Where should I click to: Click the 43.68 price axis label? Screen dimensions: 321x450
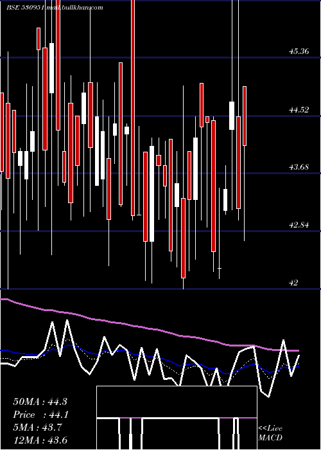pos(299,166)
